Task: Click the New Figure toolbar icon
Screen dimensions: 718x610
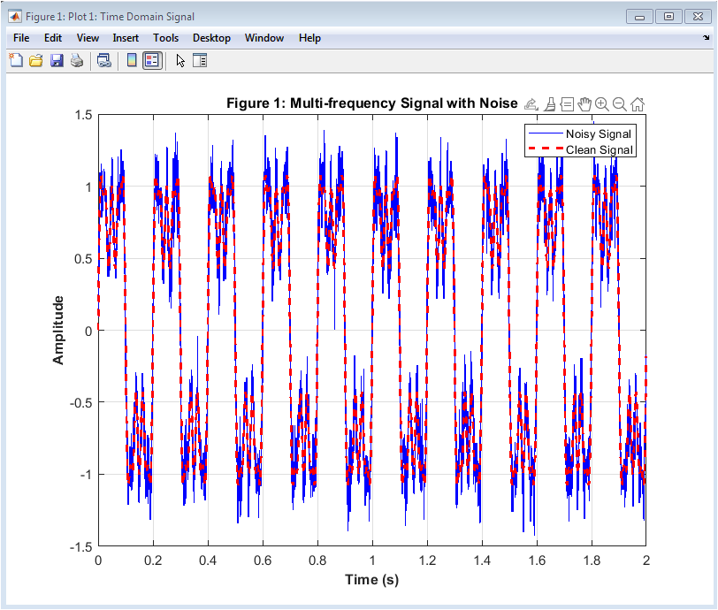Action: click(x=16, y=60)
